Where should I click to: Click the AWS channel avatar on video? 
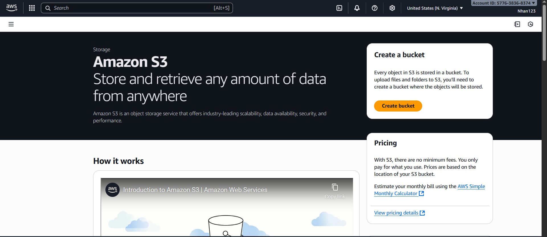113,189
